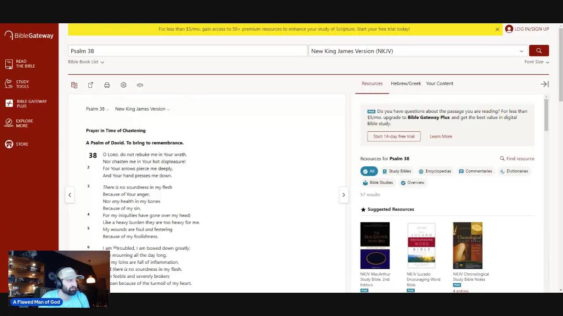
Task: Go to next chapter arrow
Action: (344, 195)
